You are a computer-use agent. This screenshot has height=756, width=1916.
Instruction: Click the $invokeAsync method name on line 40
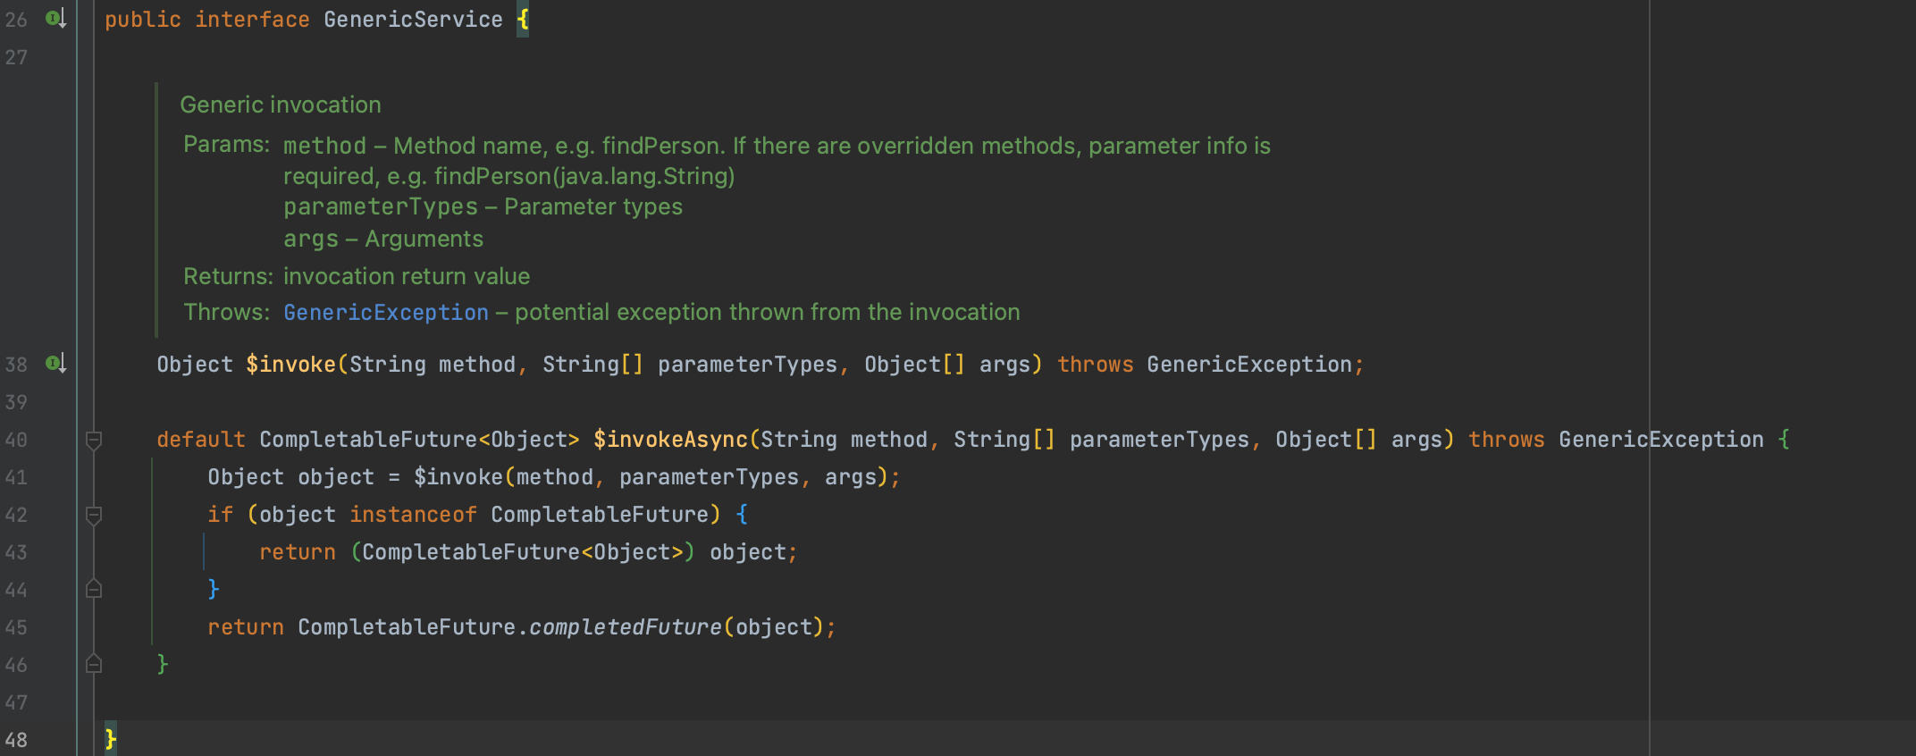click(671, 440)
